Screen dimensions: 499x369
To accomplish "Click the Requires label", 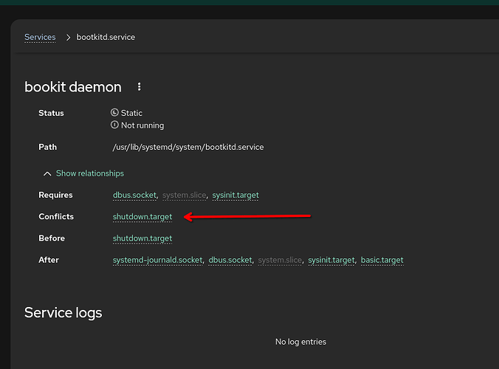I will coord(55,195).
